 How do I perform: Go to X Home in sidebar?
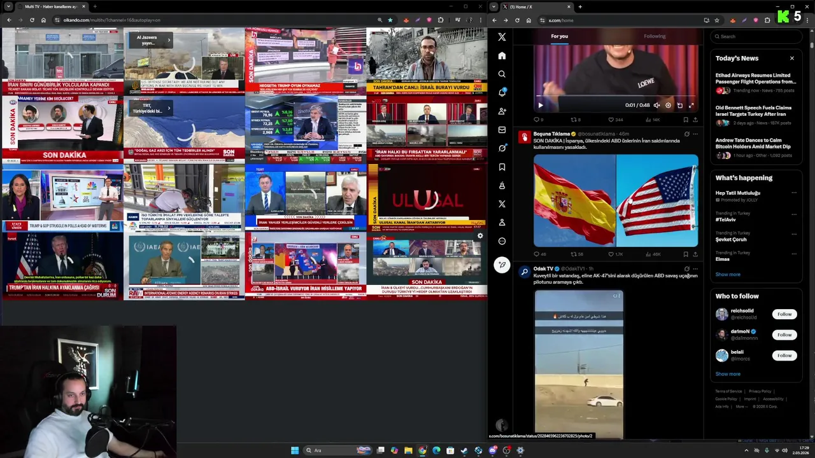tap(502, 55)
